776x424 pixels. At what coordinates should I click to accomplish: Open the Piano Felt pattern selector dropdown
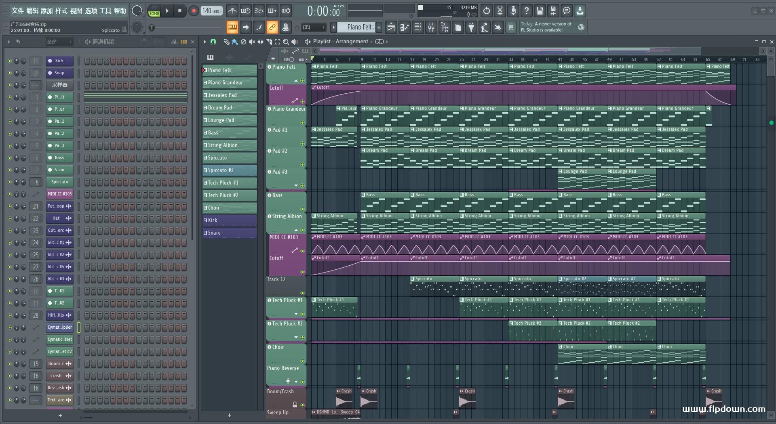(355, 27)
